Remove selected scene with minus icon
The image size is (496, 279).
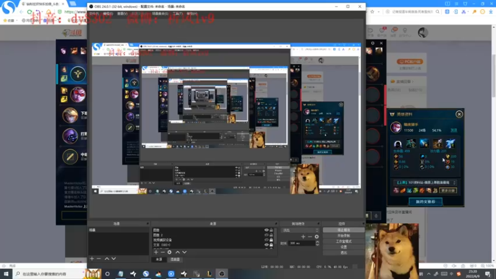pos(99,259)
